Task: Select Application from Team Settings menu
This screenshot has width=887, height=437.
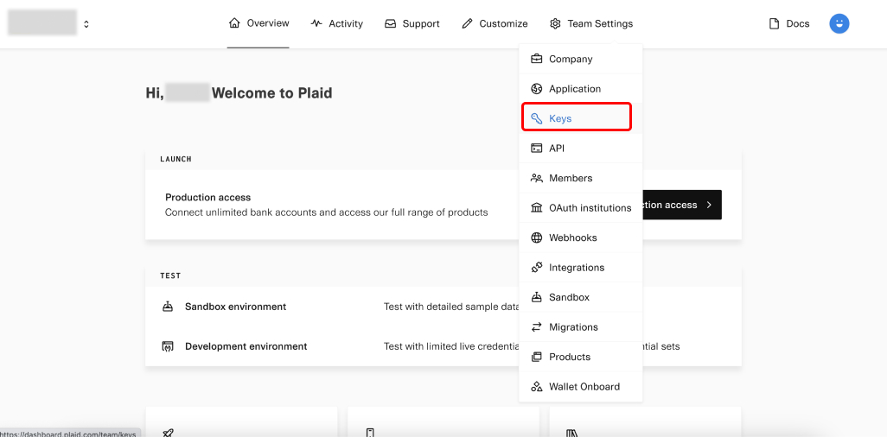Action: pyautogui.click(x=574, y=89)
